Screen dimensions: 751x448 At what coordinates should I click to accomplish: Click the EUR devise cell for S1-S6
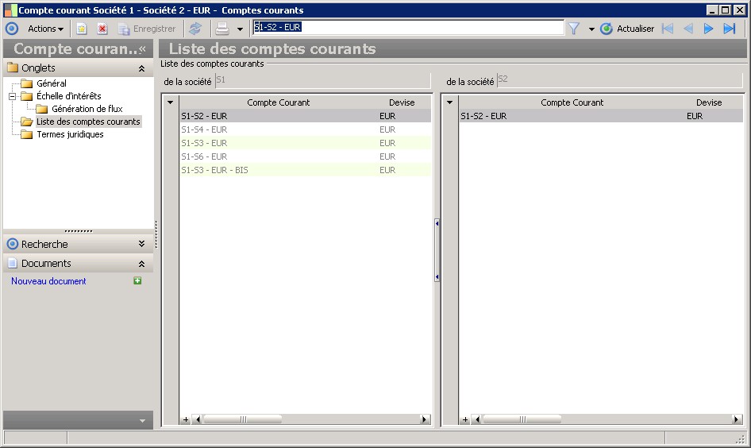tap(387, 156)
